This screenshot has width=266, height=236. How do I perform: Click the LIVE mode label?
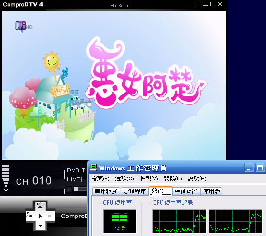[74, 179]
